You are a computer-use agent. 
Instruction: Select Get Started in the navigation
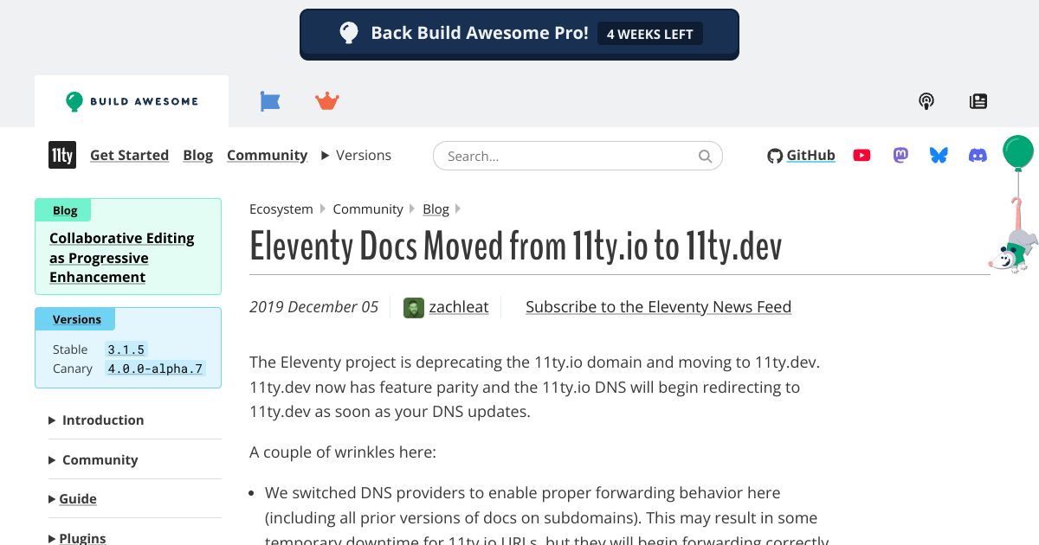pos(129,155)
